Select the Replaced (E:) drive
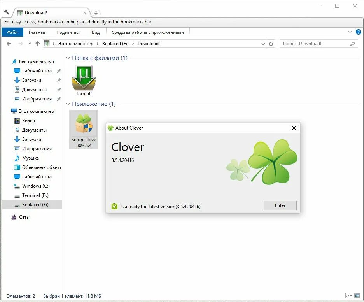 click(x=32, y=205)
